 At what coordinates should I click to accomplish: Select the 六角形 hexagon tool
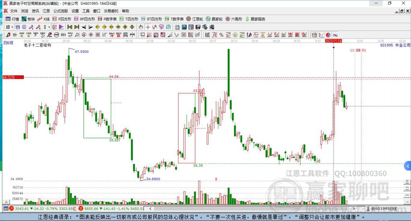click(x=234, y=19)
